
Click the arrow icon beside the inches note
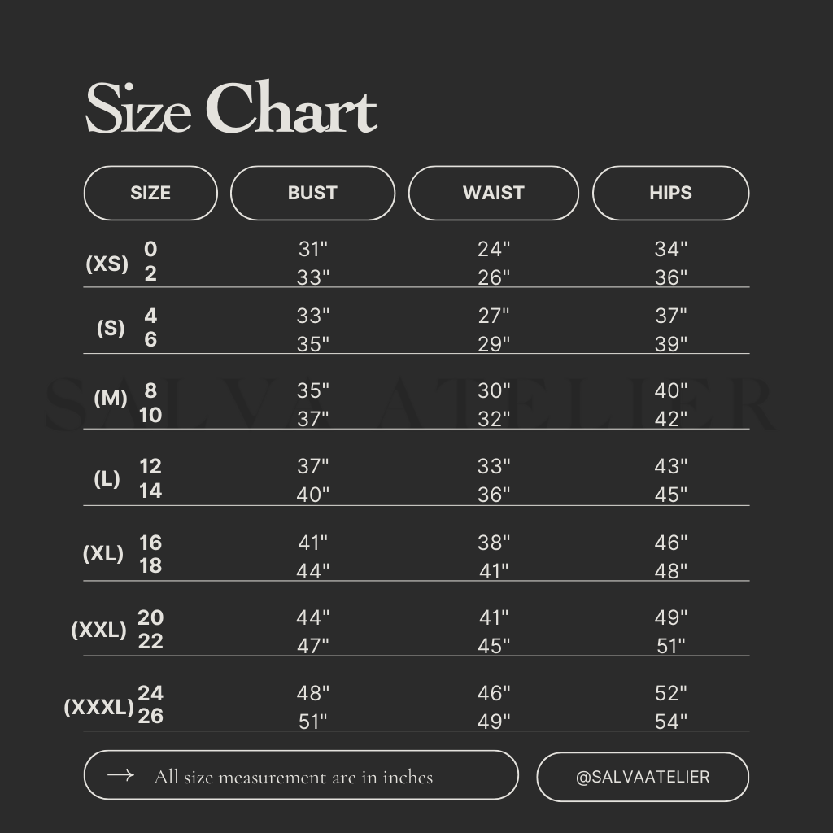pyautogui.click(x=120, y=775)
